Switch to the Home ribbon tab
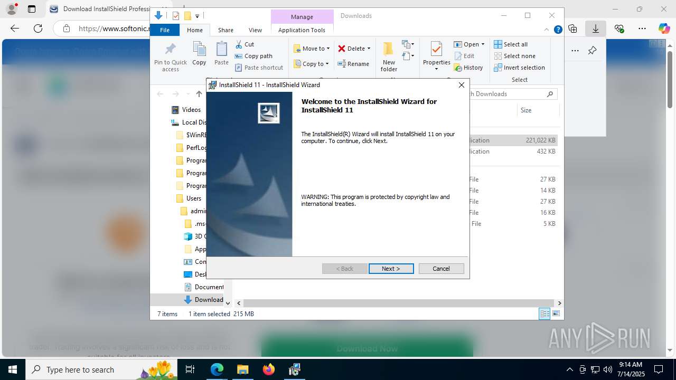The width and height of the screenshot is (676, 380). click(x=195, y=30)
